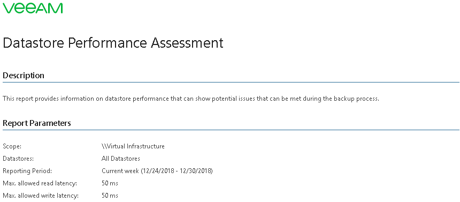Click the Datastores label
The image size is (460, 202).
tap(18, 159)
